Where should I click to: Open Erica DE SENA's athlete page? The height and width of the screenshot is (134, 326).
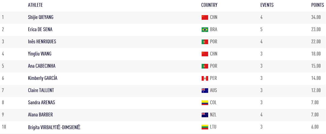pyautogui.click(x=40, y=30)
